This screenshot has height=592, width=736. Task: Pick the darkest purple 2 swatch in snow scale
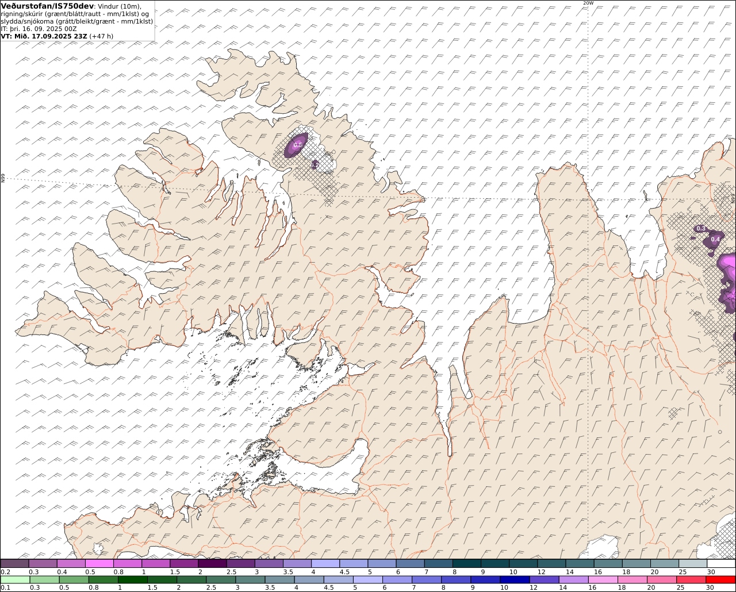tap(212, 563)
